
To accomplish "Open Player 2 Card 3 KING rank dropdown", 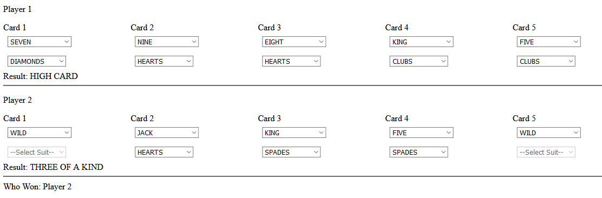I will point(294,133).
